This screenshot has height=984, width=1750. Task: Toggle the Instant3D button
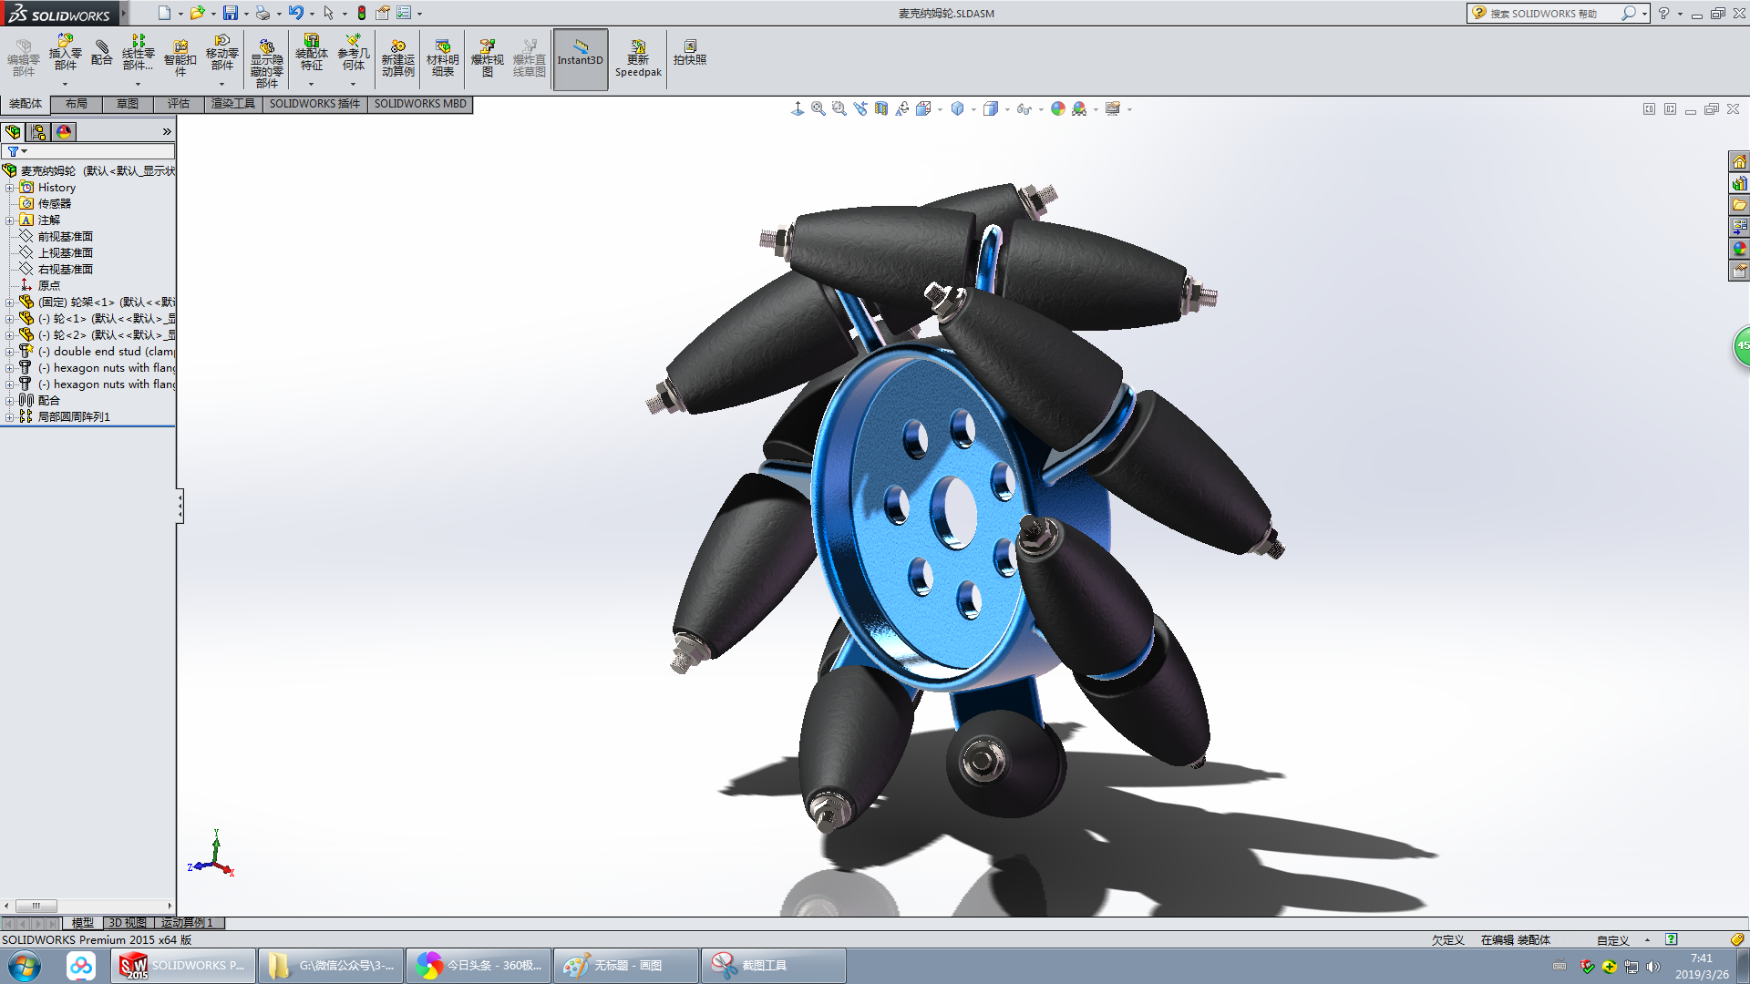(x=581, y=59)
